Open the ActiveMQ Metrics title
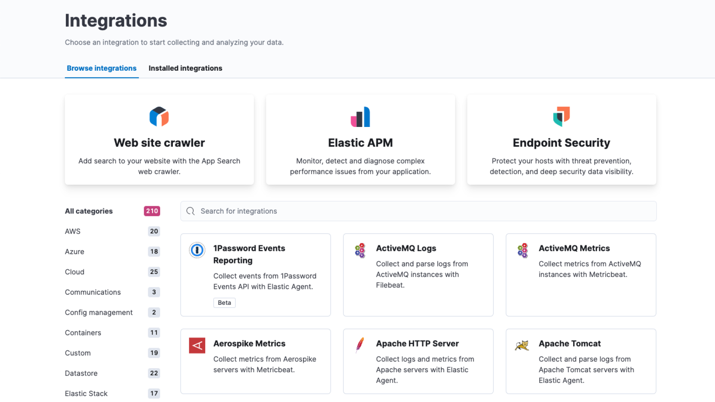715x402 pixels. (574, 248)
